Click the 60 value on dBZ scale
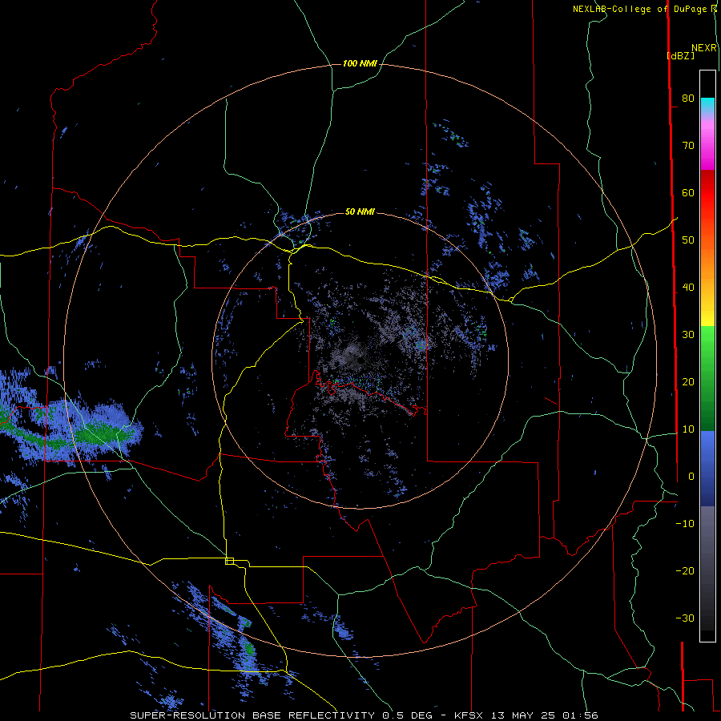The width and height of the screenshot is (721, 721). click(x=688, y=192)
